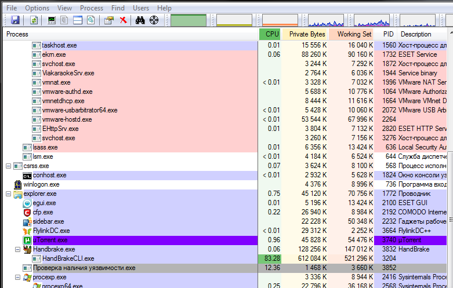Collapse the Handbrake.exe tree node
The height and width of the screenshot is (288, 453).
(x=18, y=249)
